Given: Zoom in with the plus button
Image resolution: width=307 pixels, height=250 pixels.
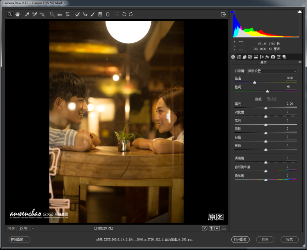Looking at the screenshot, I should point(14,229).
